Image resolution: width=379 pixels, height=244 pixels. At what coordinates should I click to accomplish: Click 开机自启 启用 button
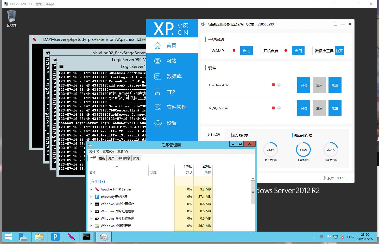298,51
